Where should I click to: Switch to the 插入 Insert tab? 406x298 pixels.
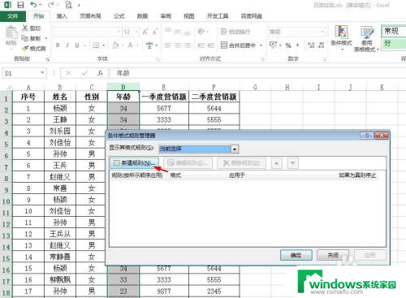(x=62, y=16)
